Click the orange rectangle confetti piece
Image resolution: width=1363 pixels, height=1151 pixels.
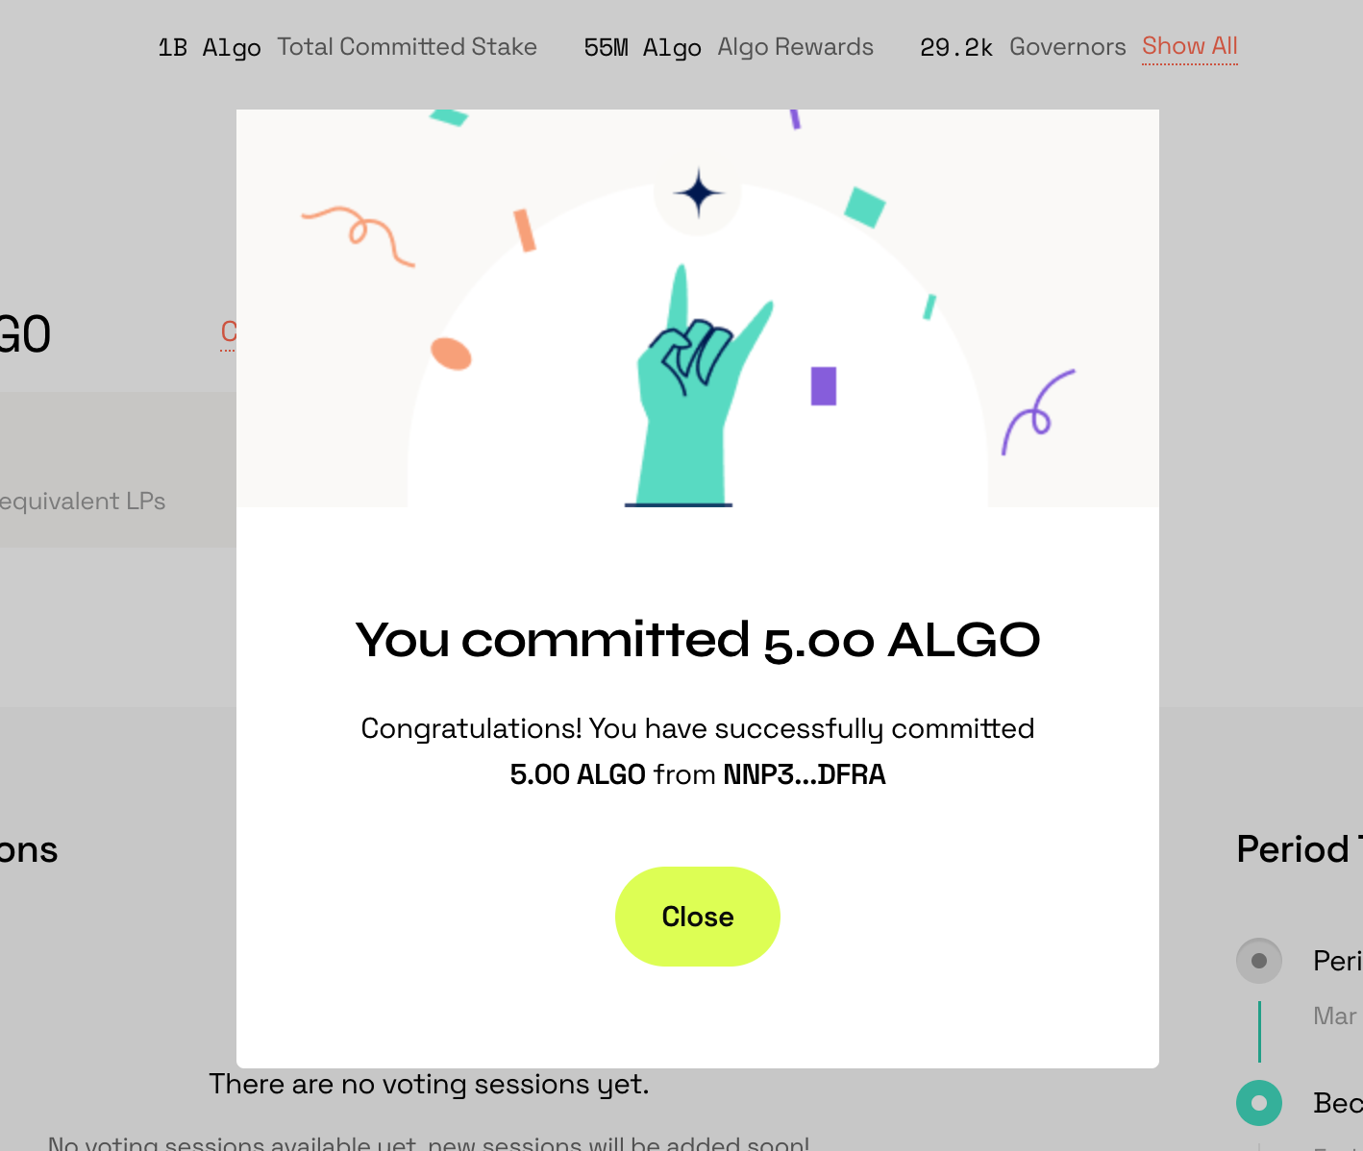524,231
